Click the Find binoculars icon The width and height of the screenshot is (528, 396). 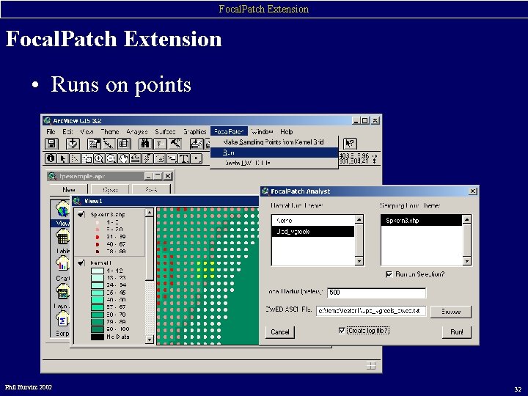point(145,144)
